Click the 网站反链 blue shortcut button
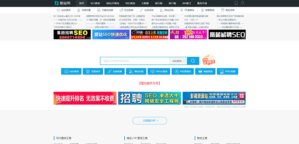The image size is (299, 144). click(x=136, y=71)
